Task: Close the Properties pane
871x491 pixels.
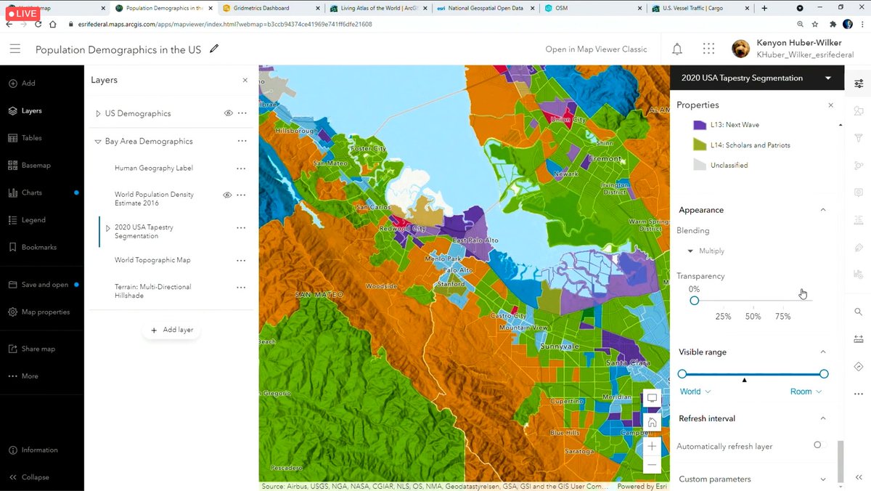Action: tap(831, 105)
